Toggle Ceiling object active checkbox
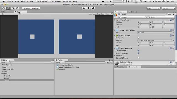The image size is (177, 99). 119,14
